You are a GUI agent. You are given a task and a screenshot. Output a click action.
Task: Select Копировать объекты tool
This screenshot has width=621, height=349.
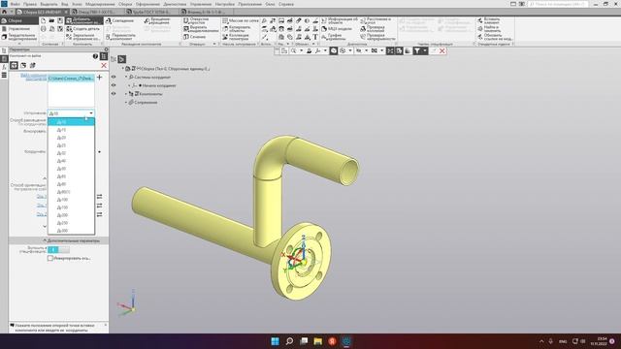click(237, 29)
